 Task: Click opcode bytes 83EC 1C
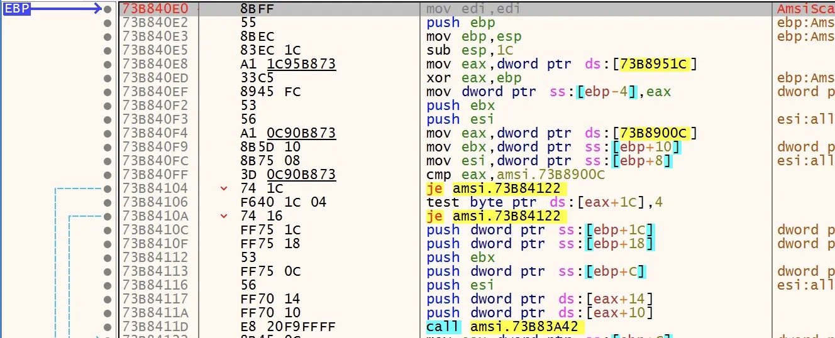pos(270,50)
